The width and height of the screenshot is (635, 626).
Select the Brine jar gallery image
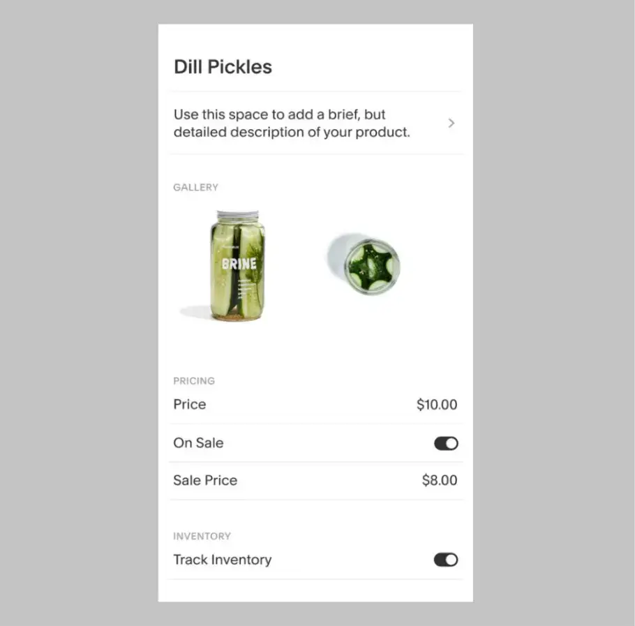coord(238,266)
